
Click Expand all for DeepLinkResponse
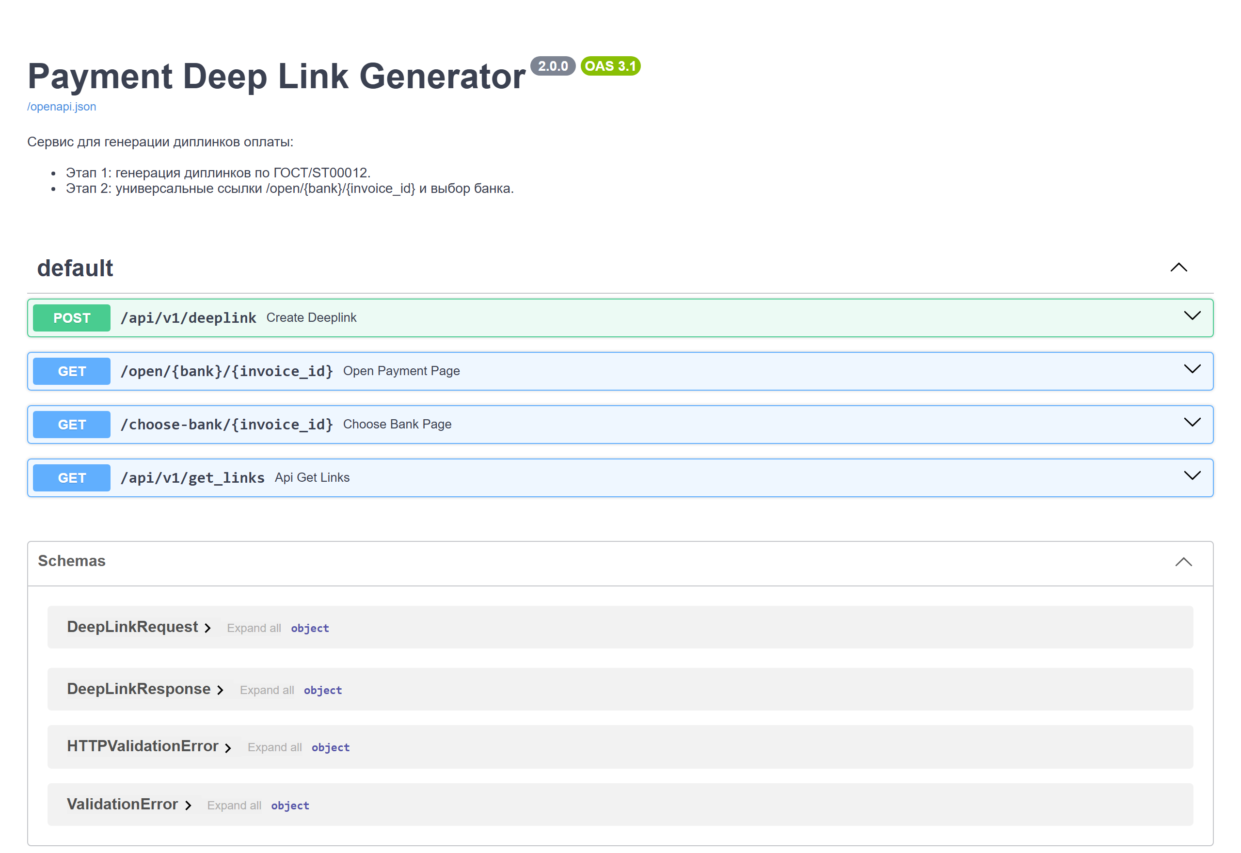click(267, 691)
